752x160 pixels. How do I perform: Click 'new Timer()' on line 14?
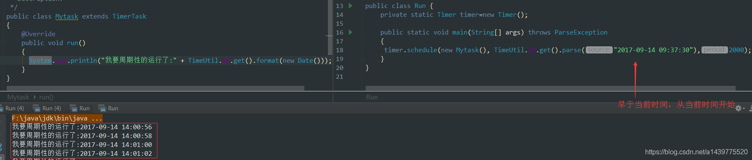click(503, 15)
